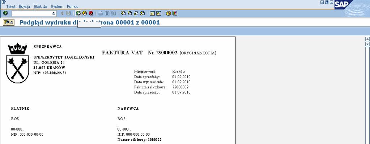
Task: Click the Print icon
Action: 101,13
